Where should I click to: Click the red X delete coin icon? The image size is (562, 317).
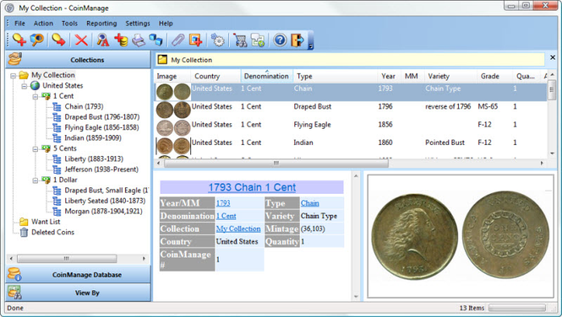81,40
